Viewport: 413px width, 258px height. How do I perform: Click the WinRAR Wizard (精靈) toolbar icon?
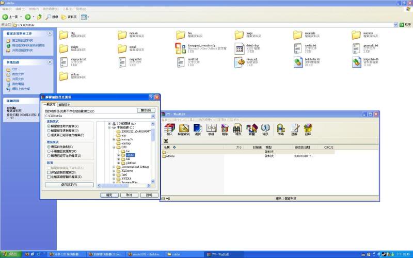[x=251, y=128]
